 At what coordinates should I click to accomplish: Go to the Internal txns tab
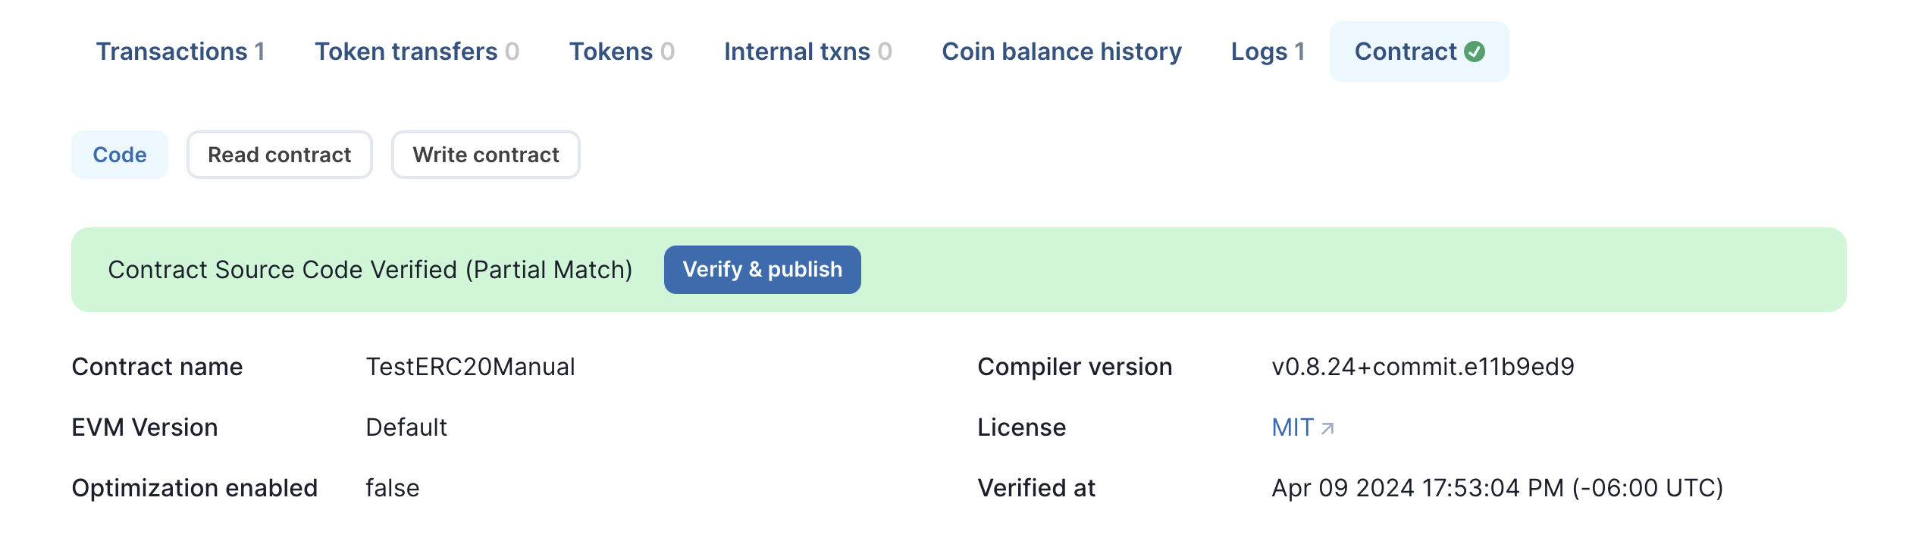pyautogui.click(x=808, y=52)
